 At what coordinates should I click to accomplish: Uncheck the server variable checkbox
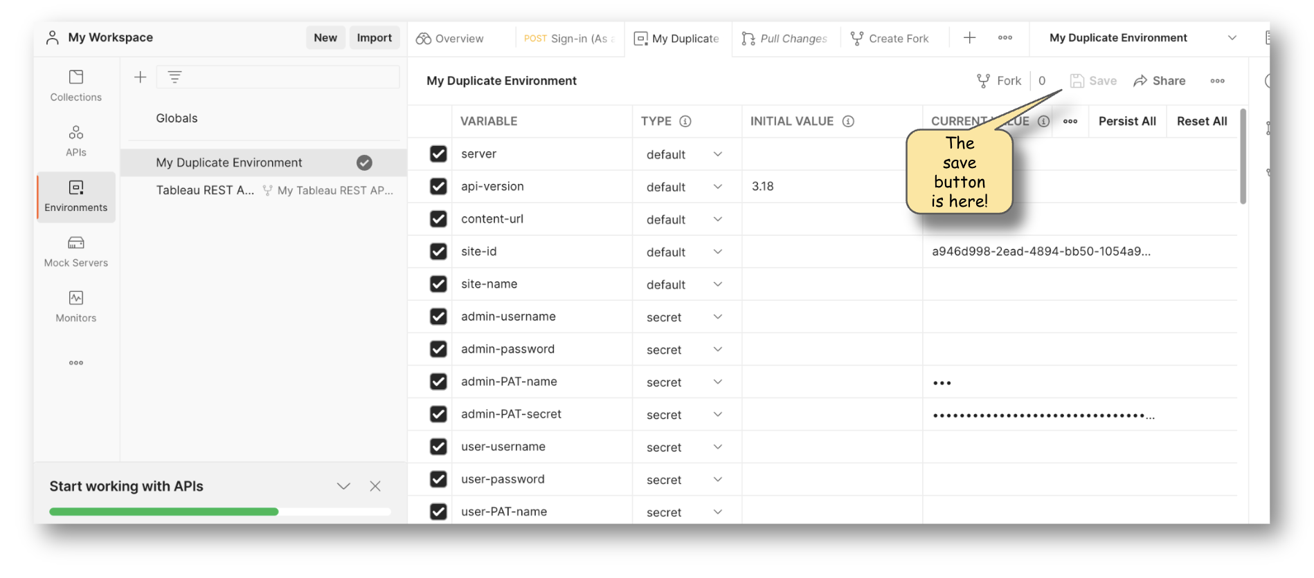pyautogui.click(x=438, y=153)
